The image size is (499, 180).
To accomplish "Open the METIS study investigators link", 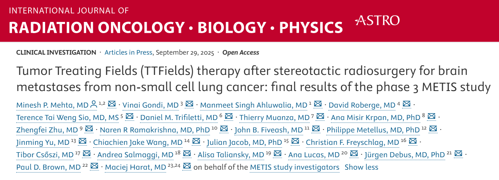I will 294,167.
